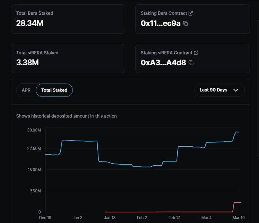Screen dimensions: 259x223
Task: Copy the 0xA3...A4d8 contract address
Action: pos(191,63)
